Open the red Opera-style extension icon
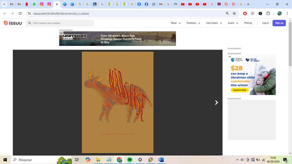 point(245,14)
